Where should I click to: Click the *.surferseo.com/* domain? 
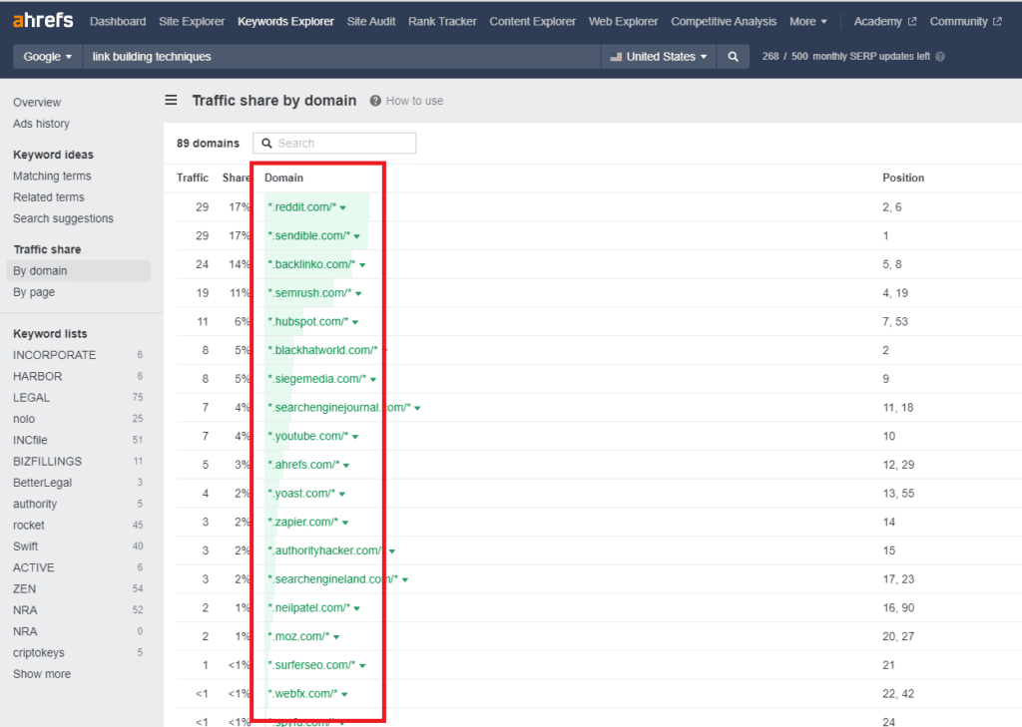click(x=311, y=666)
